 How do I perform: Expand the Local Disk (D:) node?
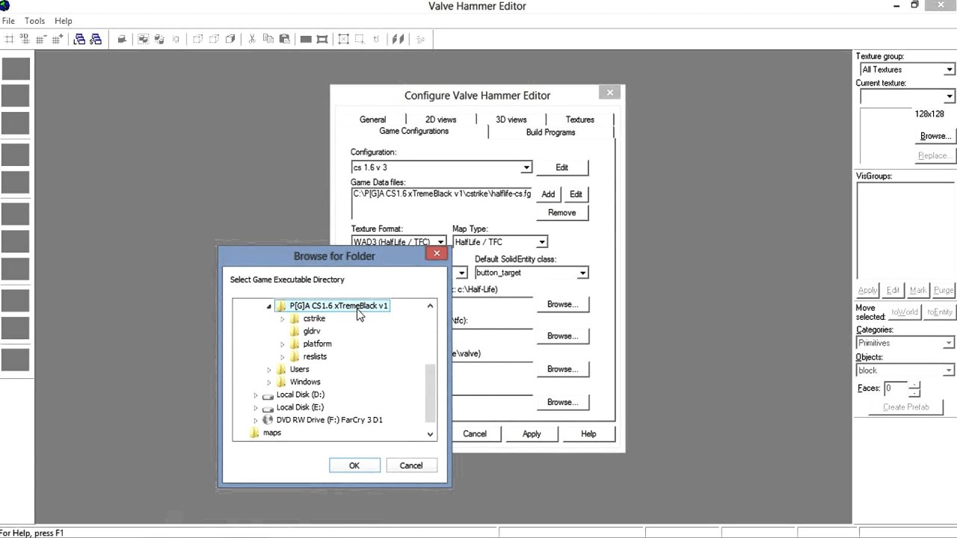pyautogui.click(x=256, y=395)
